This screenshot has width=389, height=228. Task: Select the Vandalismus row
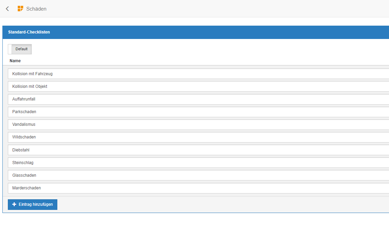(198, 124)
